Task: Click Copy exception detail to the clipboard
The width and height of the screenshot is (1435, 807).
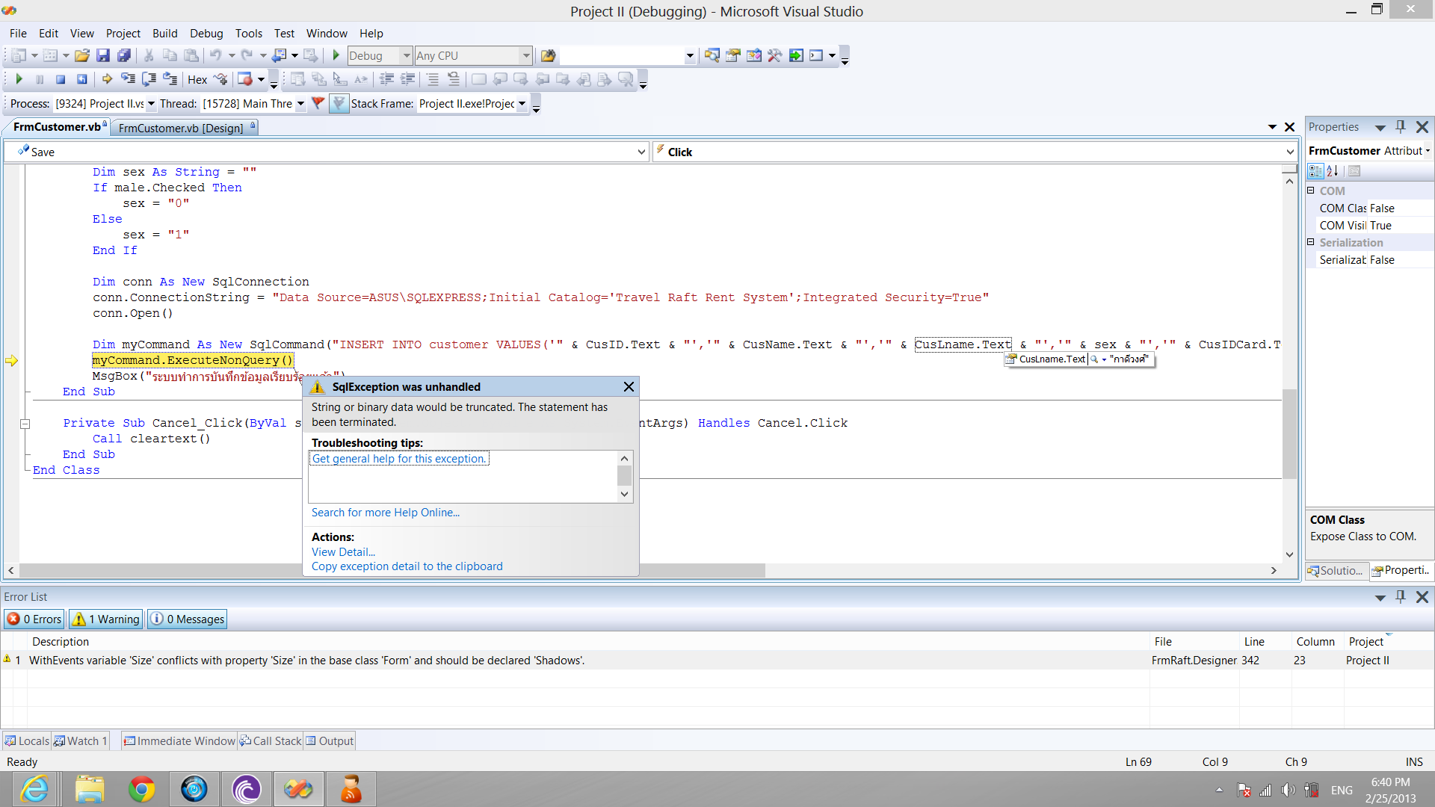Action: click(407, 566)
